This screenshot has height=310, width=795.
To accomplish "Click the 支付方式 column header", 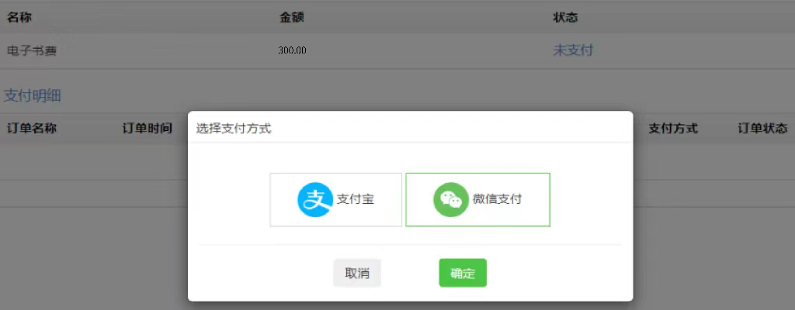I will [673, 128].
